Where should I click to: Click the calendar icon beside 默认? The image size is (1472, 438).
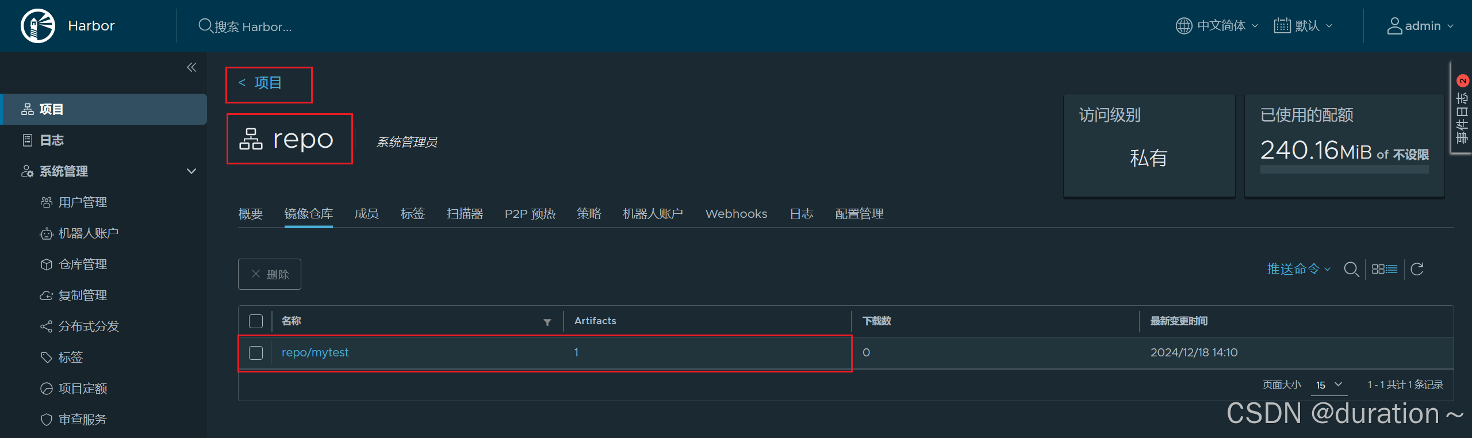(x=1282, y=26)
